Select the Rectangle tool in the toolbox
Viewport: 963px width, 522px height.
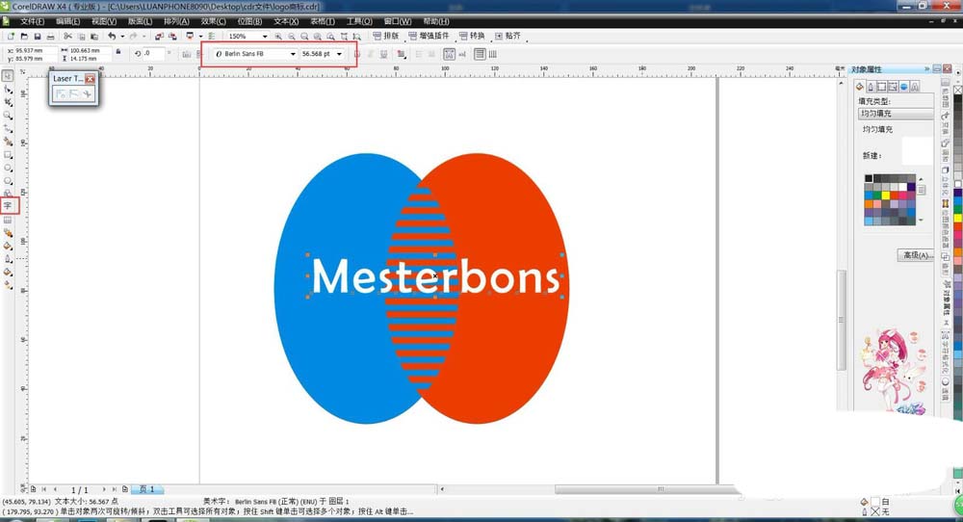[x=8, y=155]
